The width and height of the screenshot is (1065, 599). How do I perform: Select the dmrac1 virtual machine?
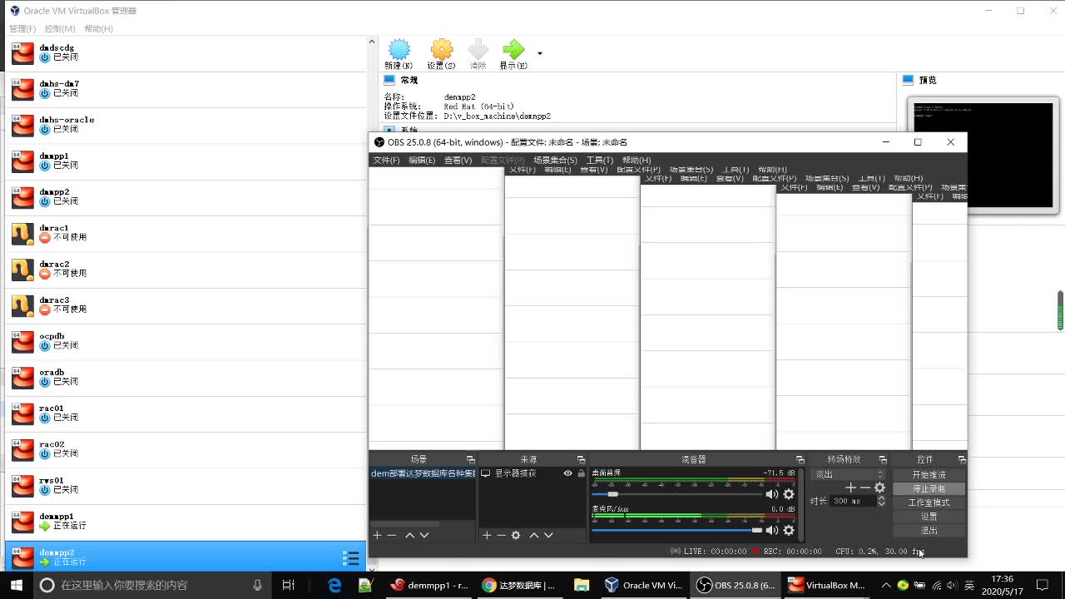(x=186, y=234)
